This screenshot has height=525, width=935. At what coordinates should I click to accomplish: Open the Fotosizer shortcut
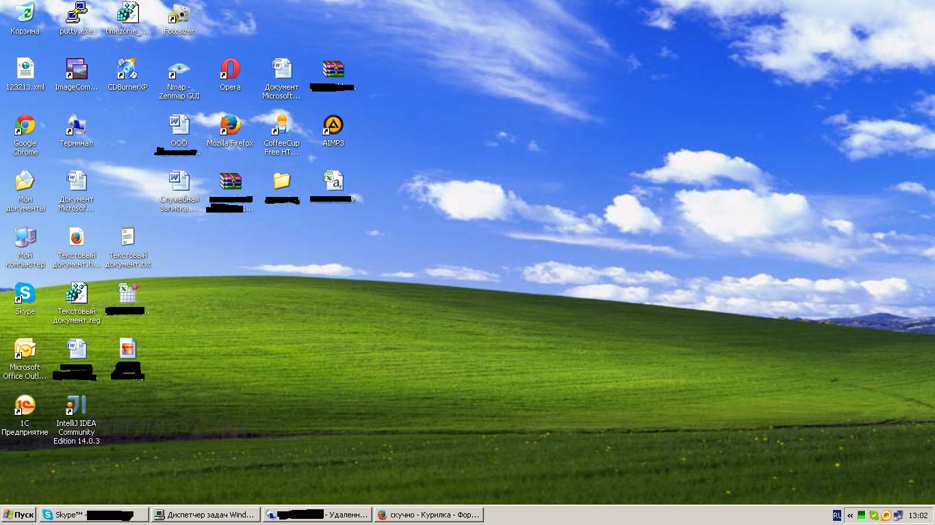pos(179,12)
